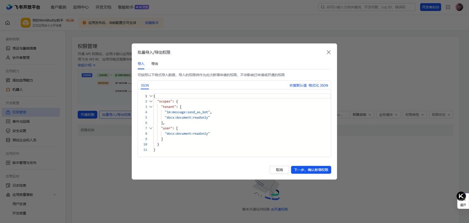Click 恢复默认值 to reset the JSON
Image resolution: width=469 pixels, height=223 pixels.
pos(298,85)
